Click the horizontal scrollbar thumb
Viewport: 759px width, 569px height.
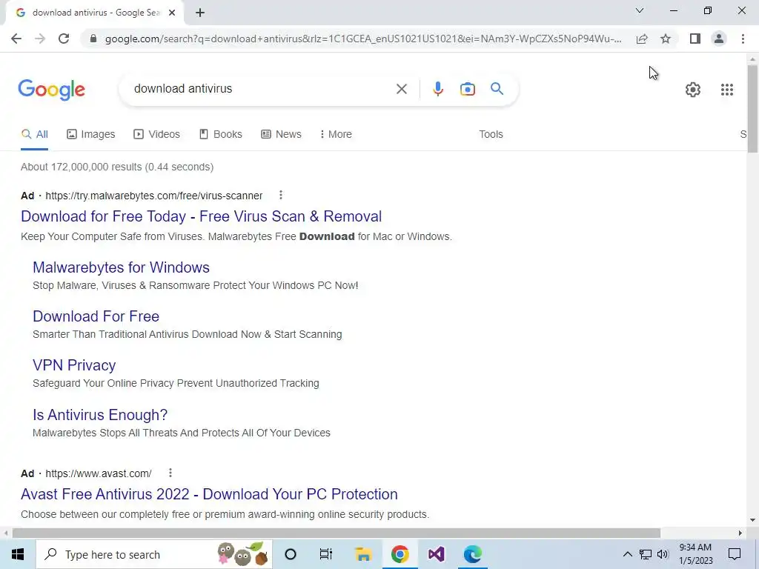pos(337,533)
